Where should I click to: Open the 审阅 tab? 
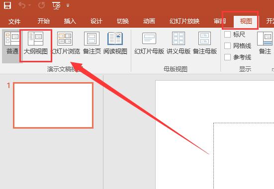pyautogui.click(x=220, y=21)
